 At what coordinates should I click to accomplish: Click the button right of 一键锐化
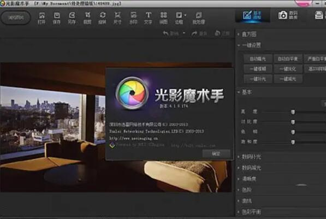coord(315,69)
